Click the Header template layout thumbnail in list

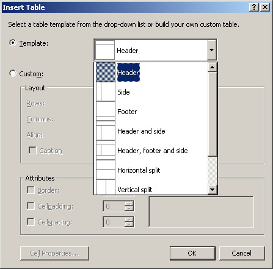(x=106, y=72)
